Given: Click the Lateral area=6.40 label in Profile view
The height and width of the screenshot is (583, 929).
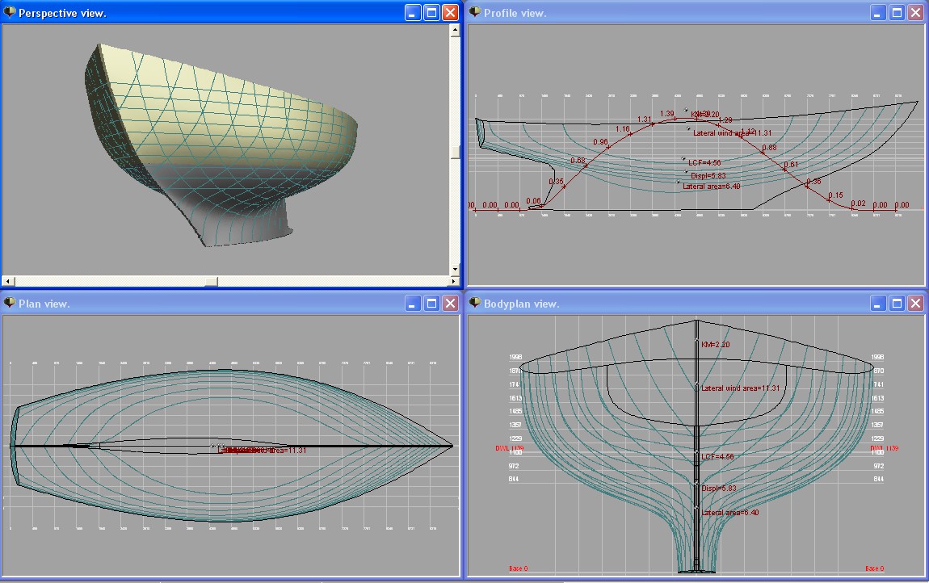Looking at the screenshot, I should pyautogui.click(x=711, y=187).
